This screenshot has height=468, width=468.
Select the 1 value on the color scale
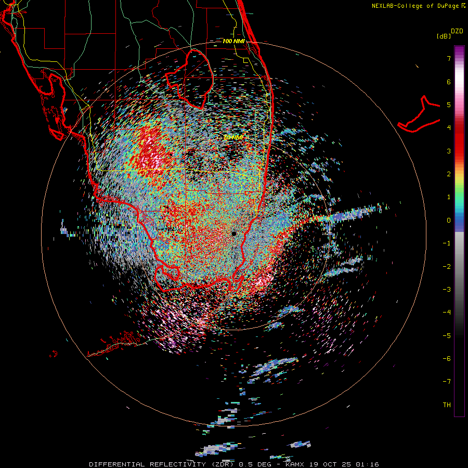(449, 197)
